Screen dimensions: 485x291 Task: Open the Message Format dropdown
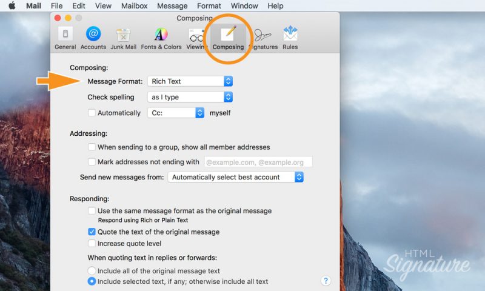[190, 81]
